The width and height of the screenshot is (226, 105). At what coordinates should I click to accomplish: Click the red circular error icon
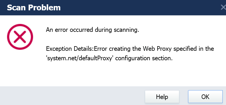20,37
